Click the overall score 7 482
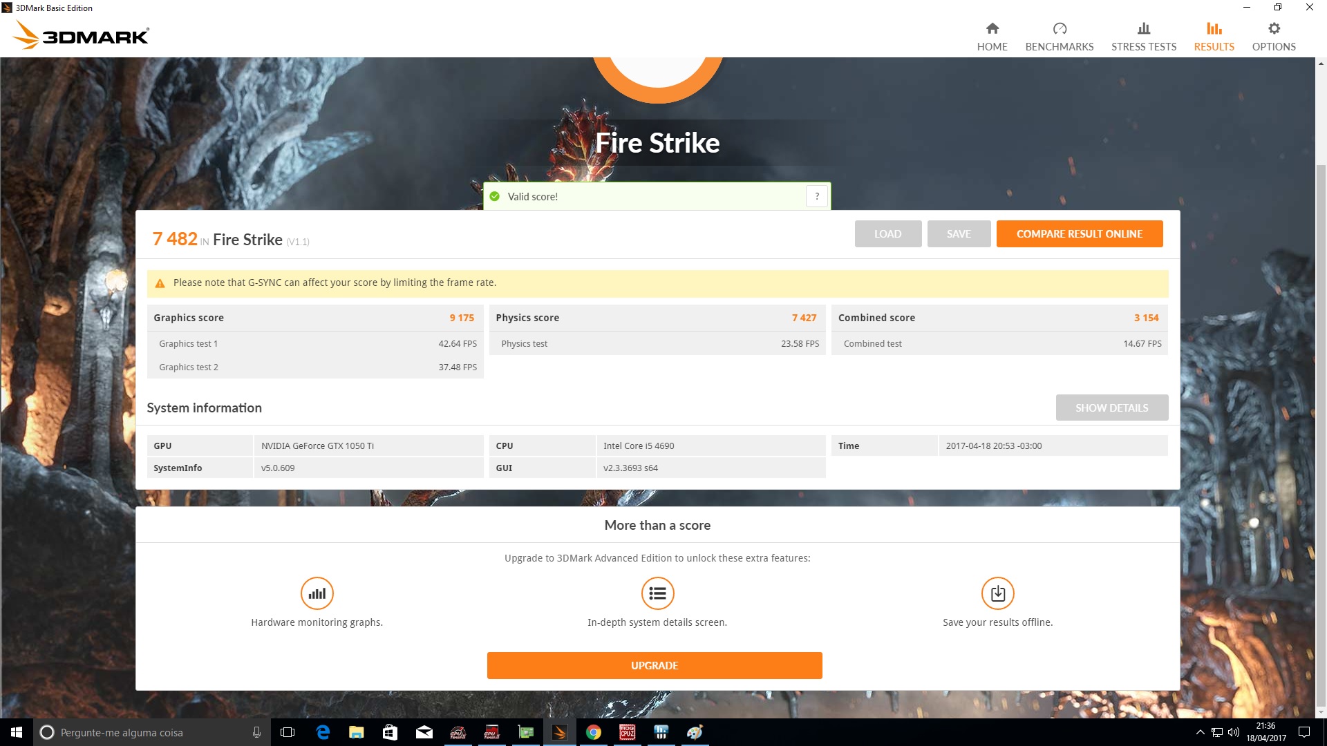1327x746 pixels. click(x=175, y=239)
